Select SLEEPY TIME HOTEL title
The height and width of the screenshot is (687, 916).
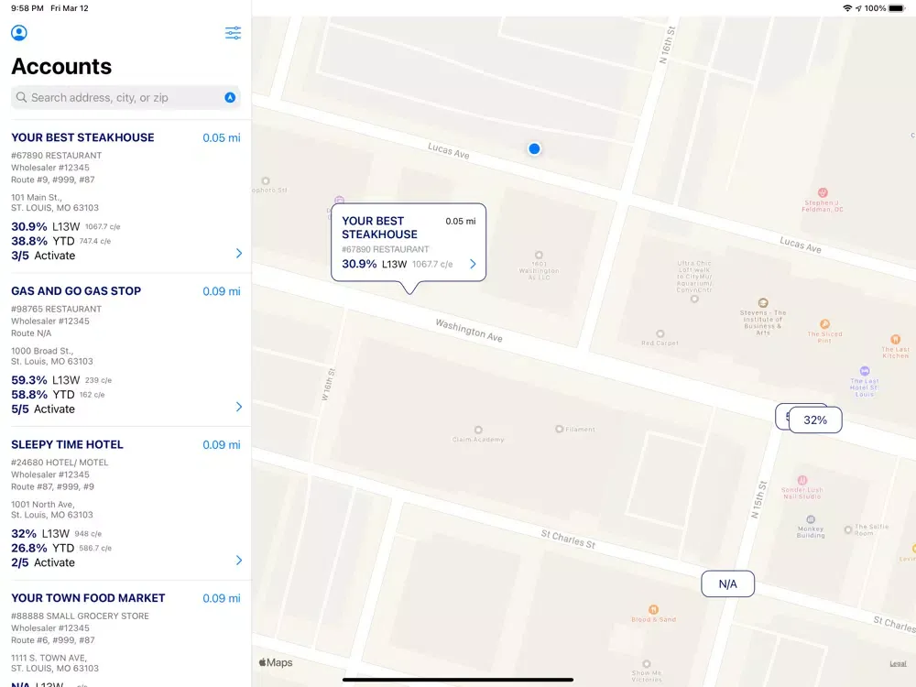pos(67,444)
